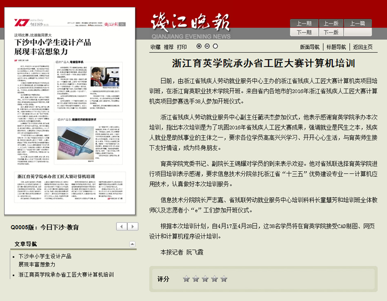Click the reset font size circle icon
Image resolution: width=387 pixels, height=301 pixels.
pos(215,46)
